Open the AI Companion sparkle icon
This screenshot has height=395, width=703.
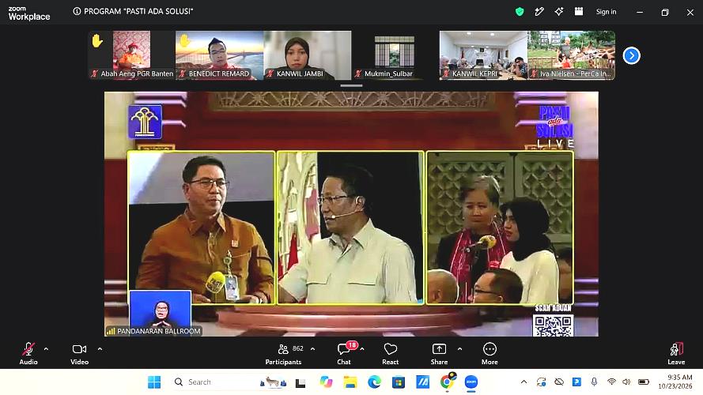click(x=559, y=12)
